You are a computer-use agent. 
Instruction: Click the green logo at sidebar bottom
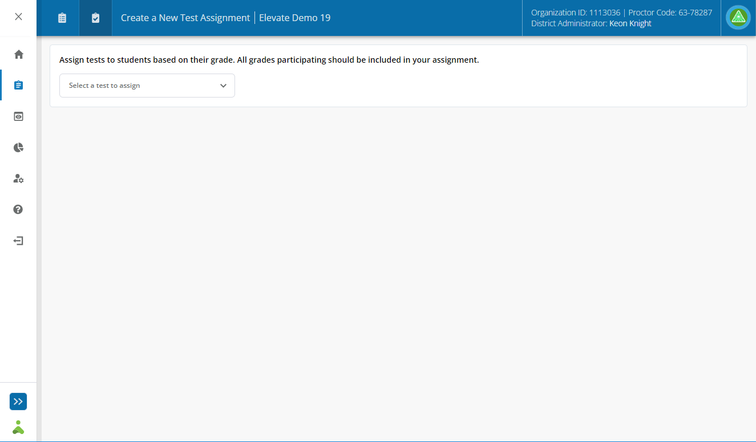18,427
